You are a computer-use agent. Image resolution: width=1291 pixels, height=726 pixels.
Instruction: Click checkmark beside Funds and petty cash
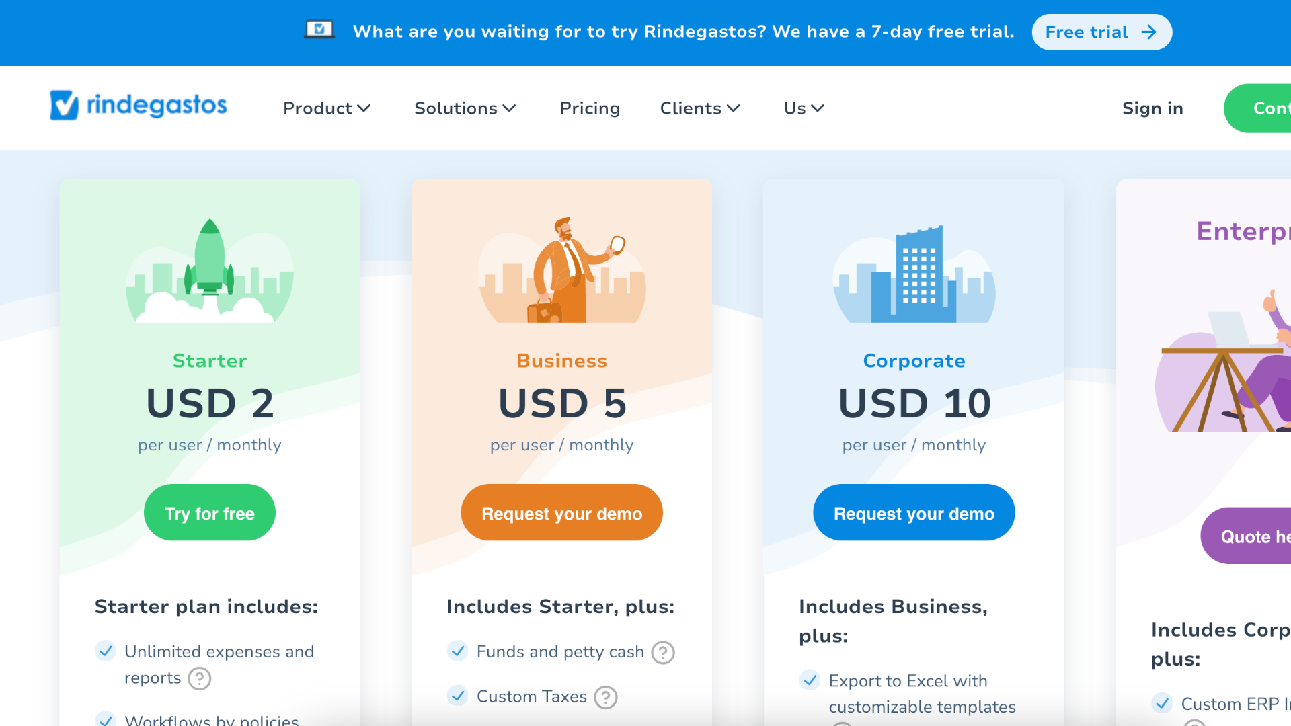coord(458,651)
